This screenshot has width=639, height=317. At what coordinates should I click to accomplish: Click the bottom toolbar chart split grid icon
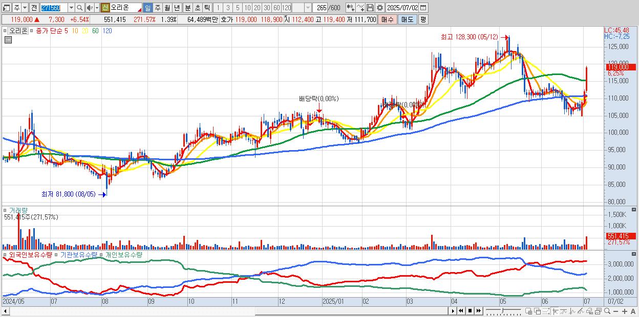pos(529,311)
